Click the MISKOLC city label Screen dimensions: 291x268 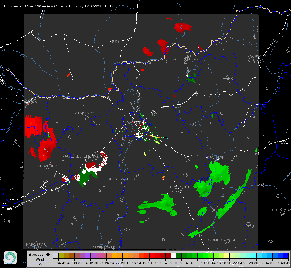coord(258,56)
